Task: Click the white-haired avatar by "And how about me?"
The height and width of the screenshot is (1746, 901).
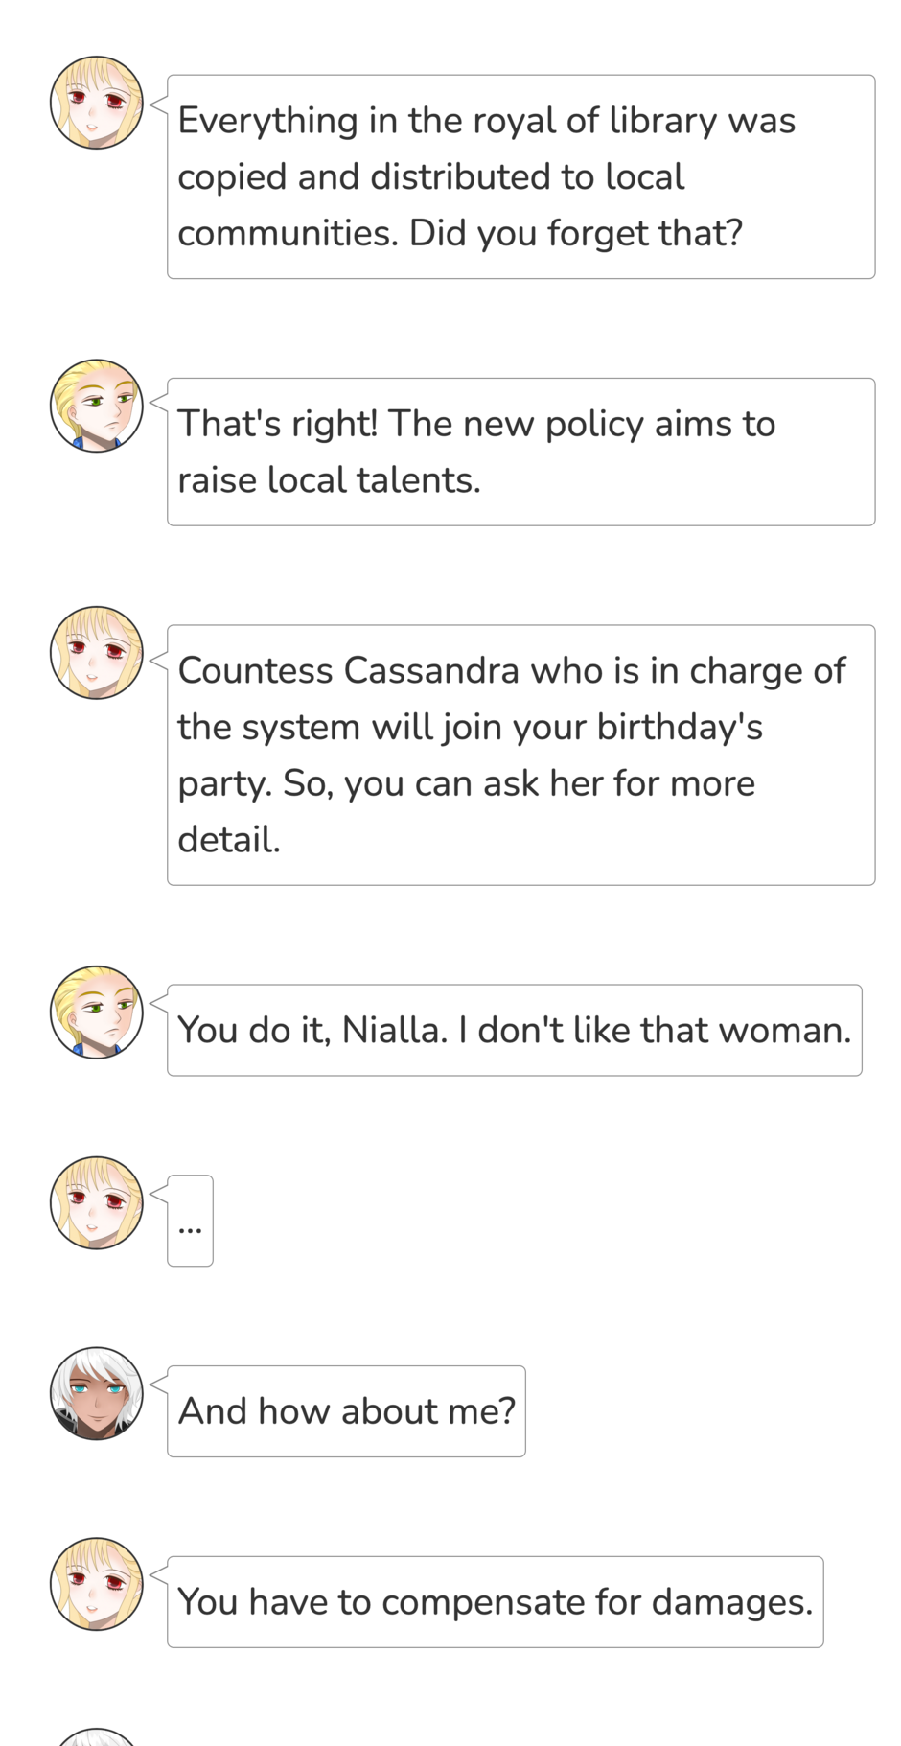Action: coord(96,1393)
